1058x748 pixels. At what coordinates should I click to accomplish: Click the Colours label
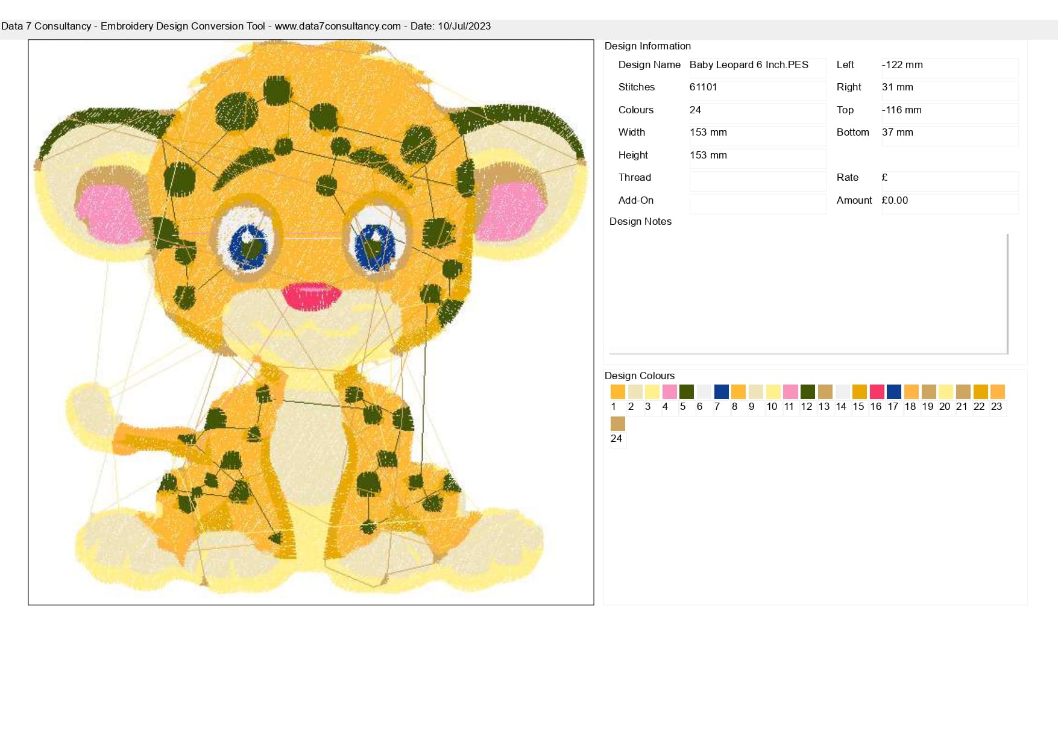click(636, 110)
